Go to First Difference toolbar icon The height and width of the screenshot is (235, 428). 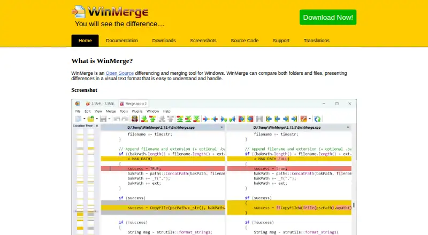[x=180, y=119]
